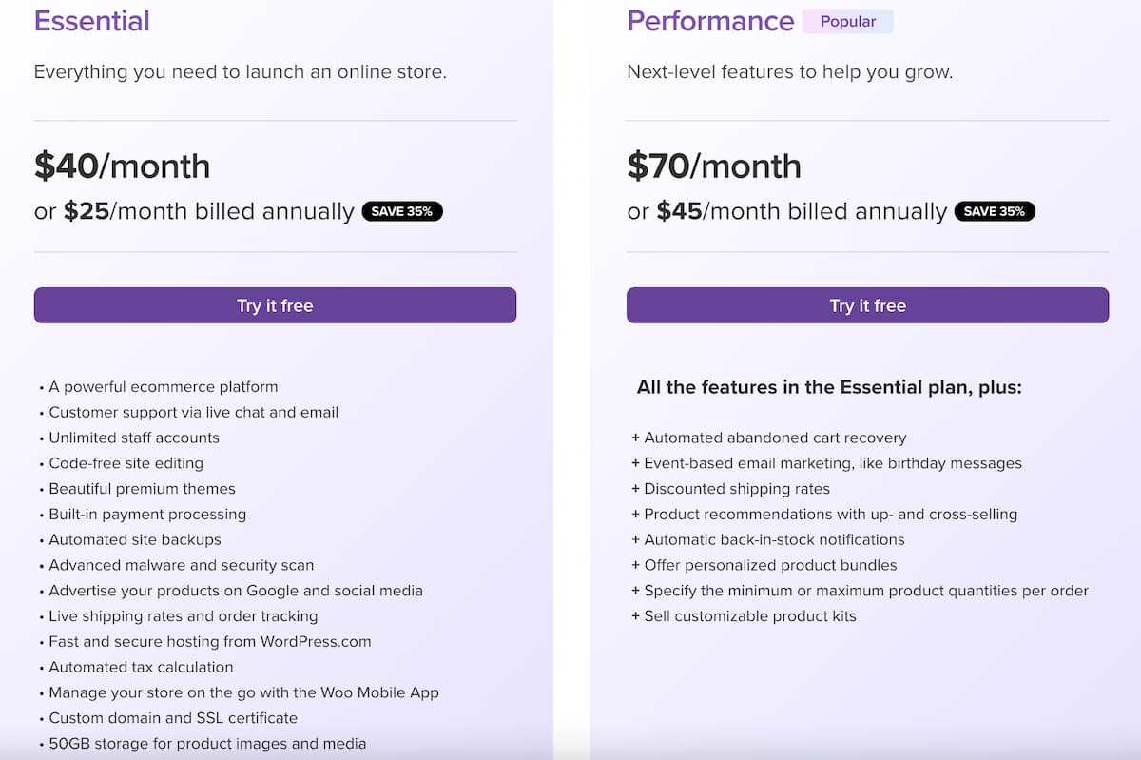Click the SAVE 35% badge in Performance plan
1141x760 pixels.
click(x=995, y=211)
